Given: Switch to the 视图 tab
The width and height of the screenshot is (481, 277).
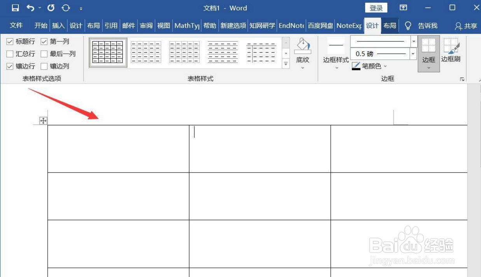Looking at the screenshot, I should coord(164,25).
